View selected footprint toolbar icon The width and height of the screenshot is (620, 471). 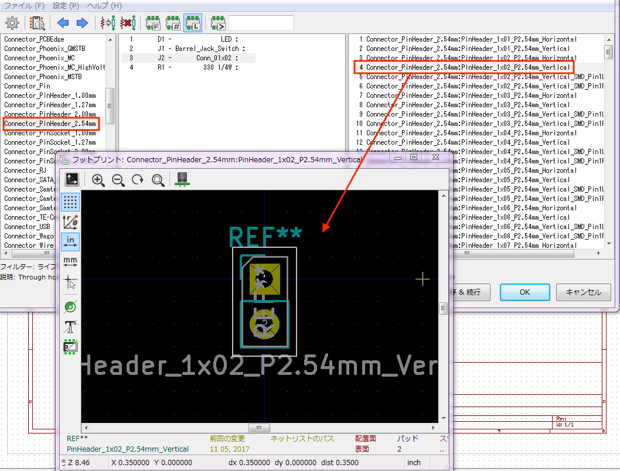[x=37, y=23]
